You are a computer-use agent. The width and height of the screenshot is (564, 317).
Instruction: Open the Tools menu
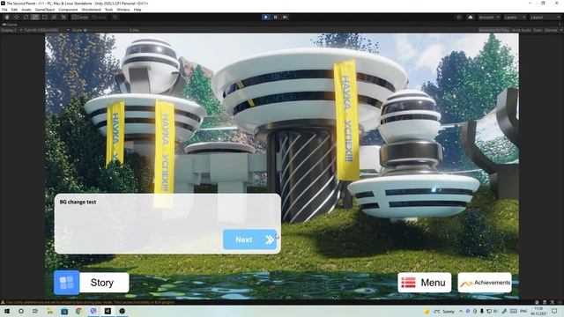point(108,10)
